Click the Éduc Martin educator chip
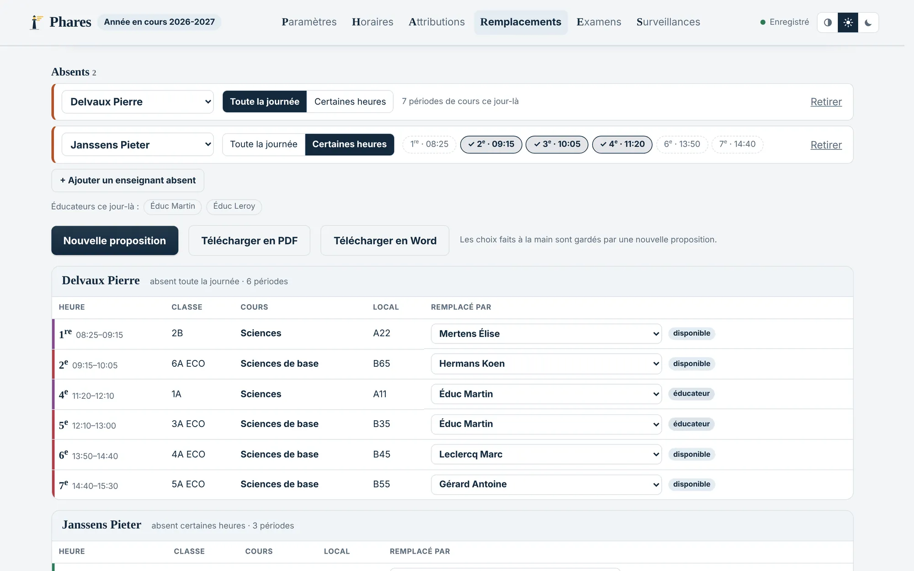The image size is (914, 571). tap(173, 206)
